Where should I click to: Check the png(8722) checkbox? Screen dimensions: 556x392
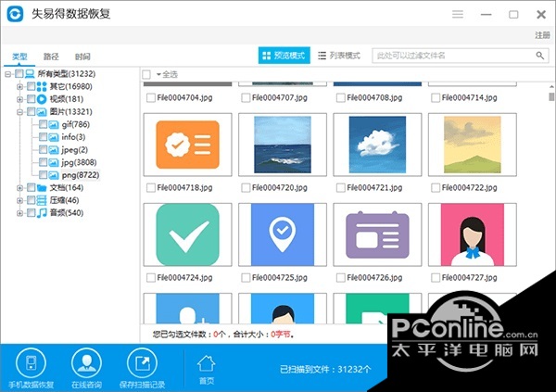coord(43,175)
